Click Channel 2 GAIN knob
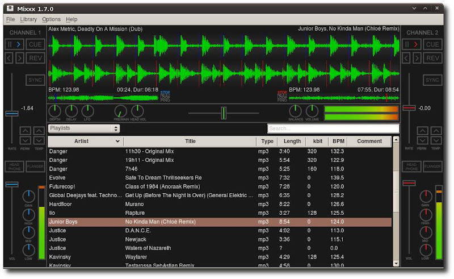Image resolution: width=454 pixels, height=279 pixels. coord(426,197)
